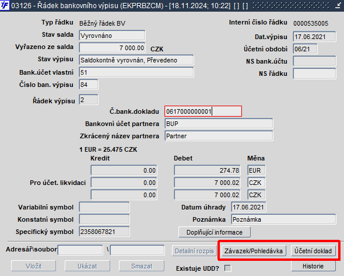Click the window restore arrow icon in title bar
The height and width of the screenshot is (276, 344).
point(338,5)
